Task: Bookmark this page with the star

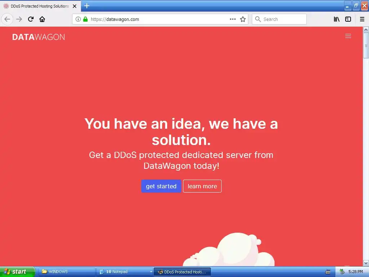Action: 243,19
